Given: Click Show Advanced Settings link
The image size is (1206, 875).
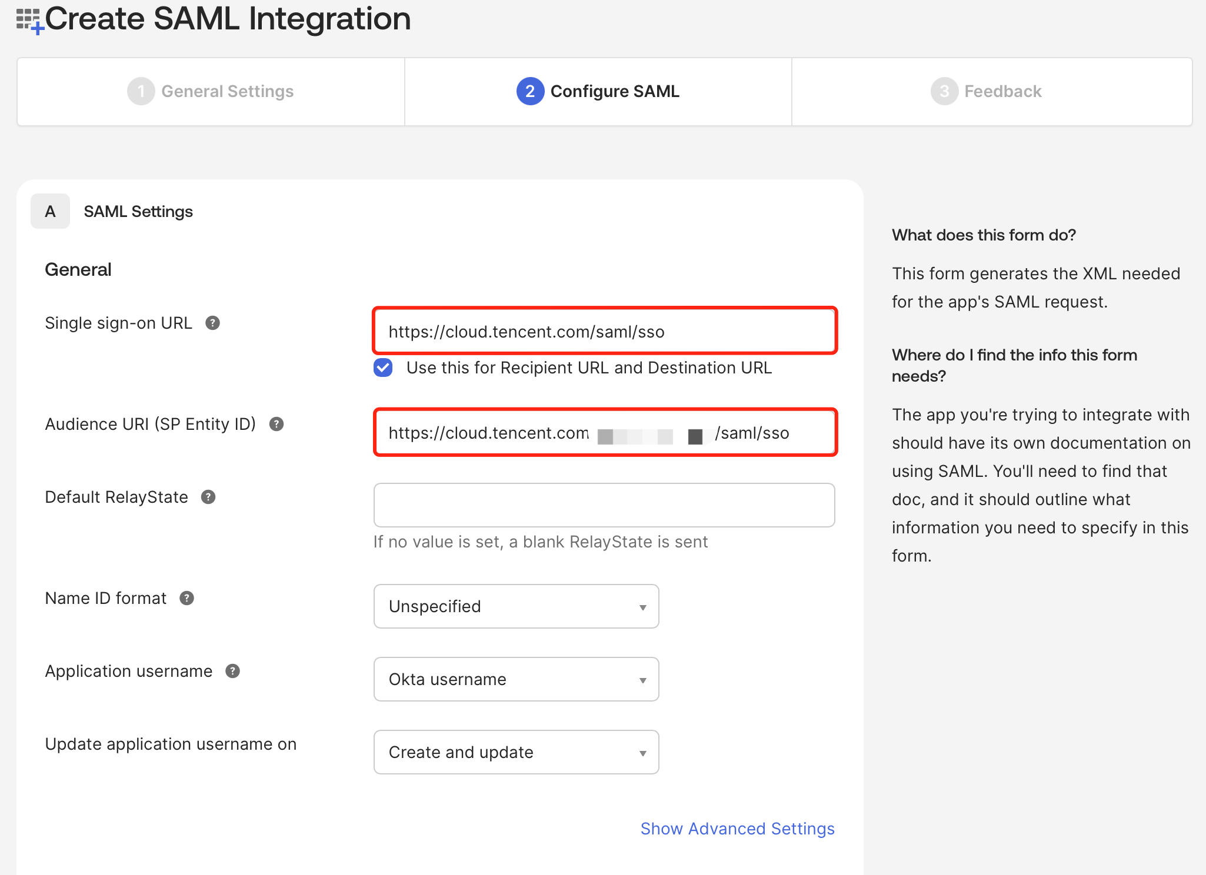Looking at the screenshot, I should point(737,829).
